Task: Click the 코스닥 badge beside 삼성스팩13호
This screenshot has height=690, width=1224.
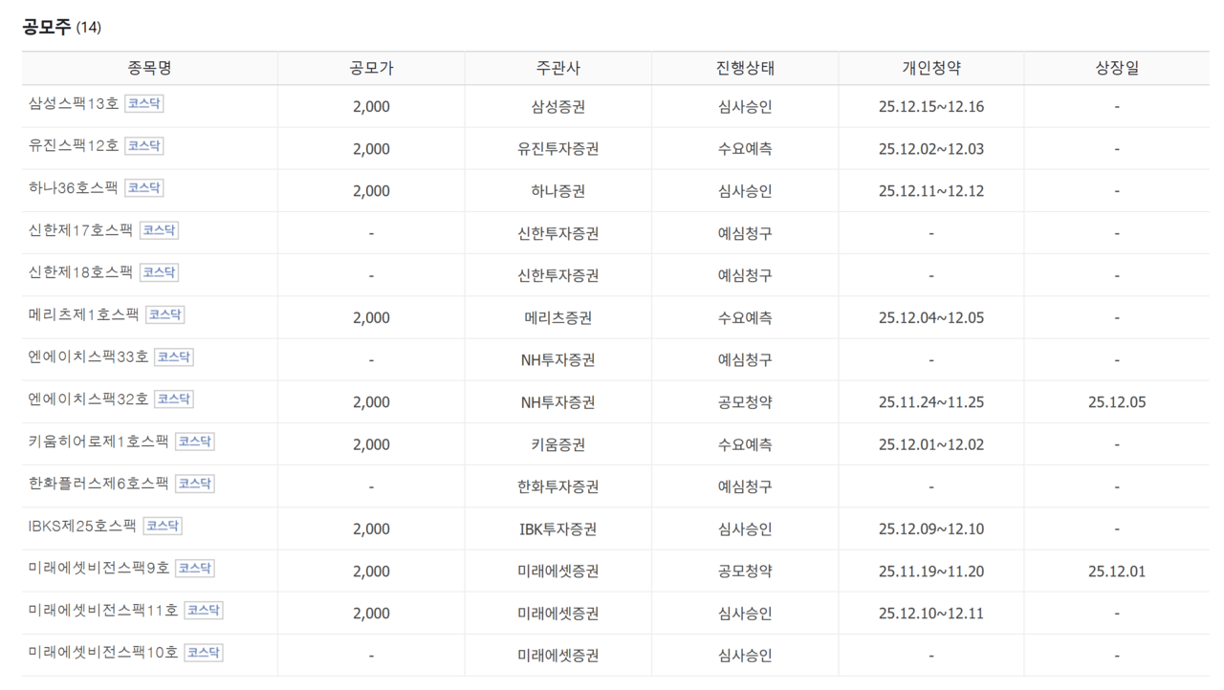Action: coord(144,103)
